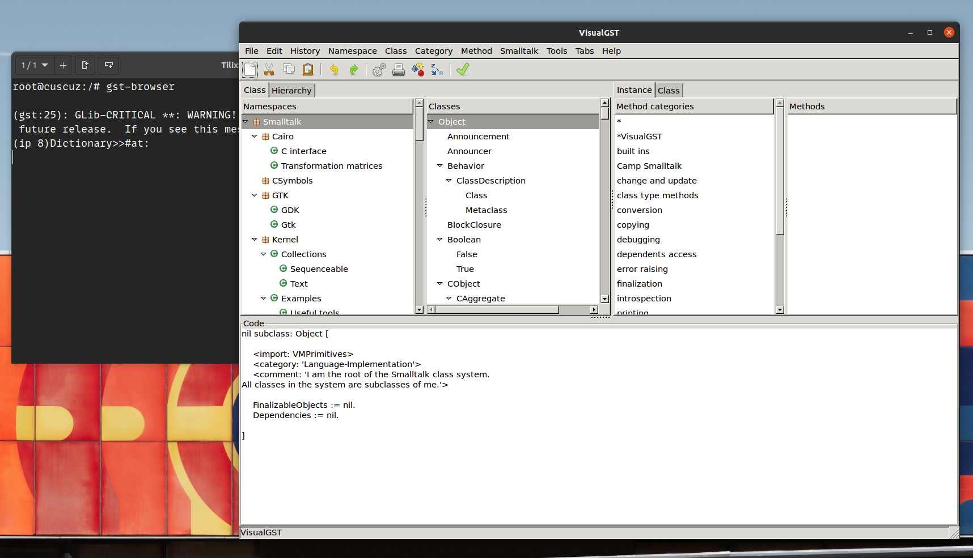Click the New document toolbar icon
Screen dimensions: 973x558
(250, 70)
